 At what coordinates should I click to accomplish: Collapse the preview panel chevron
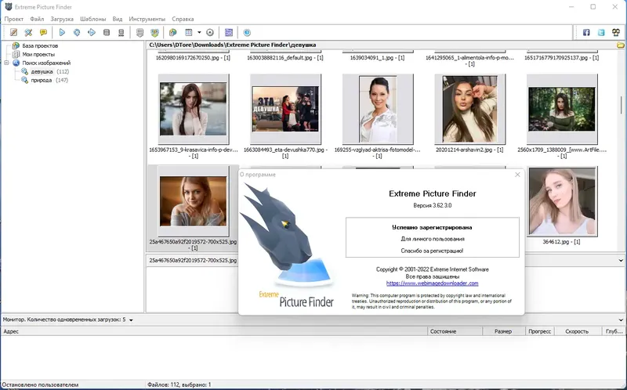(x=621, y=260)
